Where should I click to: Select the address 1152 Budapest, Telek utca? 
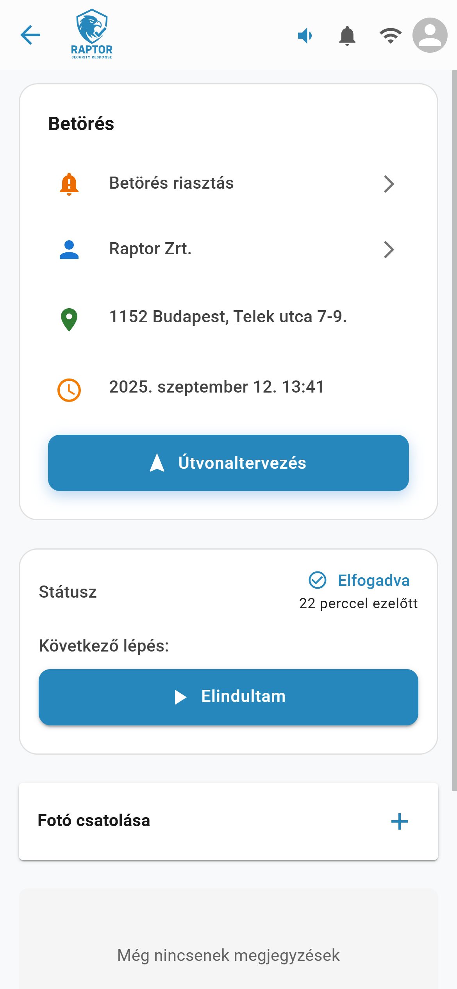click(x=228, y=317)
